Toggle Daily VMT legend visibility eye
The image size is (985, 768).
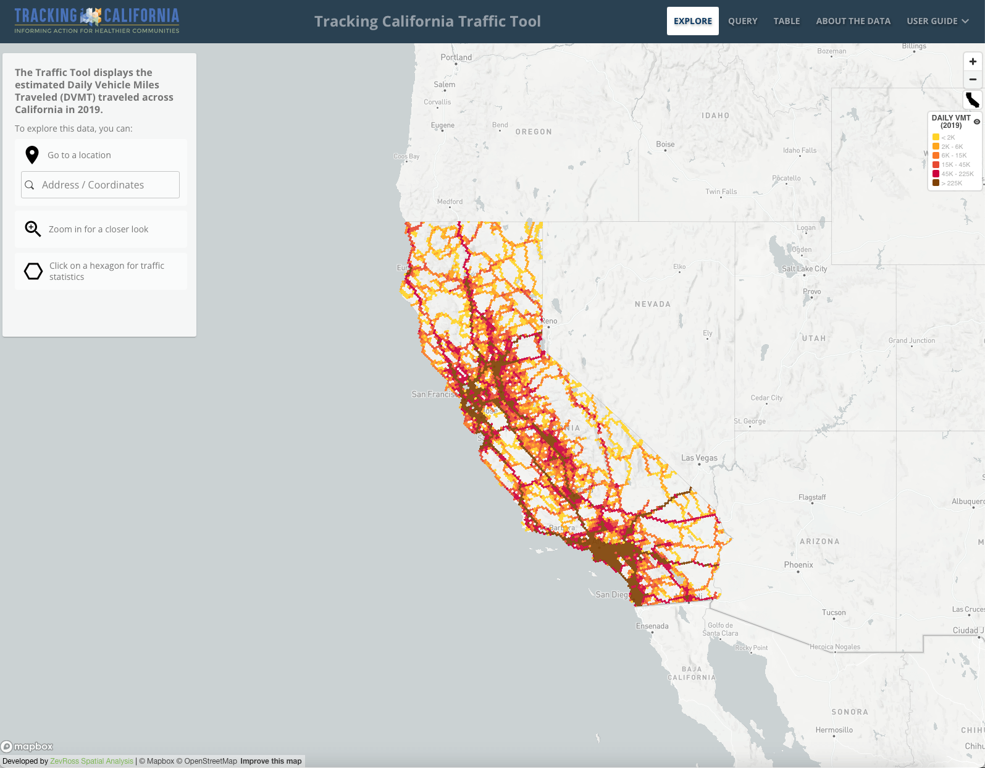tap(977, 122)
